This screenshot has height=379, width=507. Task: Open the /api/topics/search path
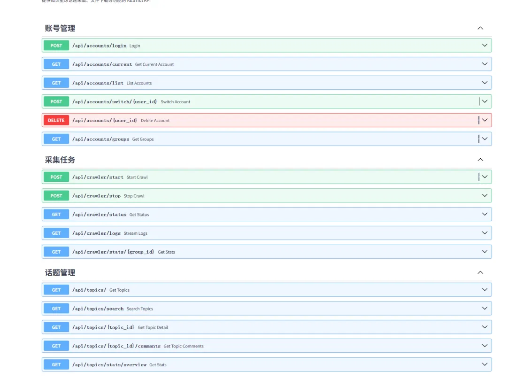point(98,309)
